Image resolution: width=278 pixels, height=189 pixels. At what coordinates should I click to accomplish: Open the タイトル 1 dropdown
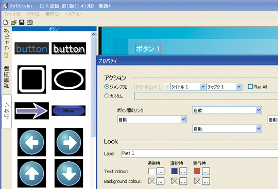tap(188, 87)
